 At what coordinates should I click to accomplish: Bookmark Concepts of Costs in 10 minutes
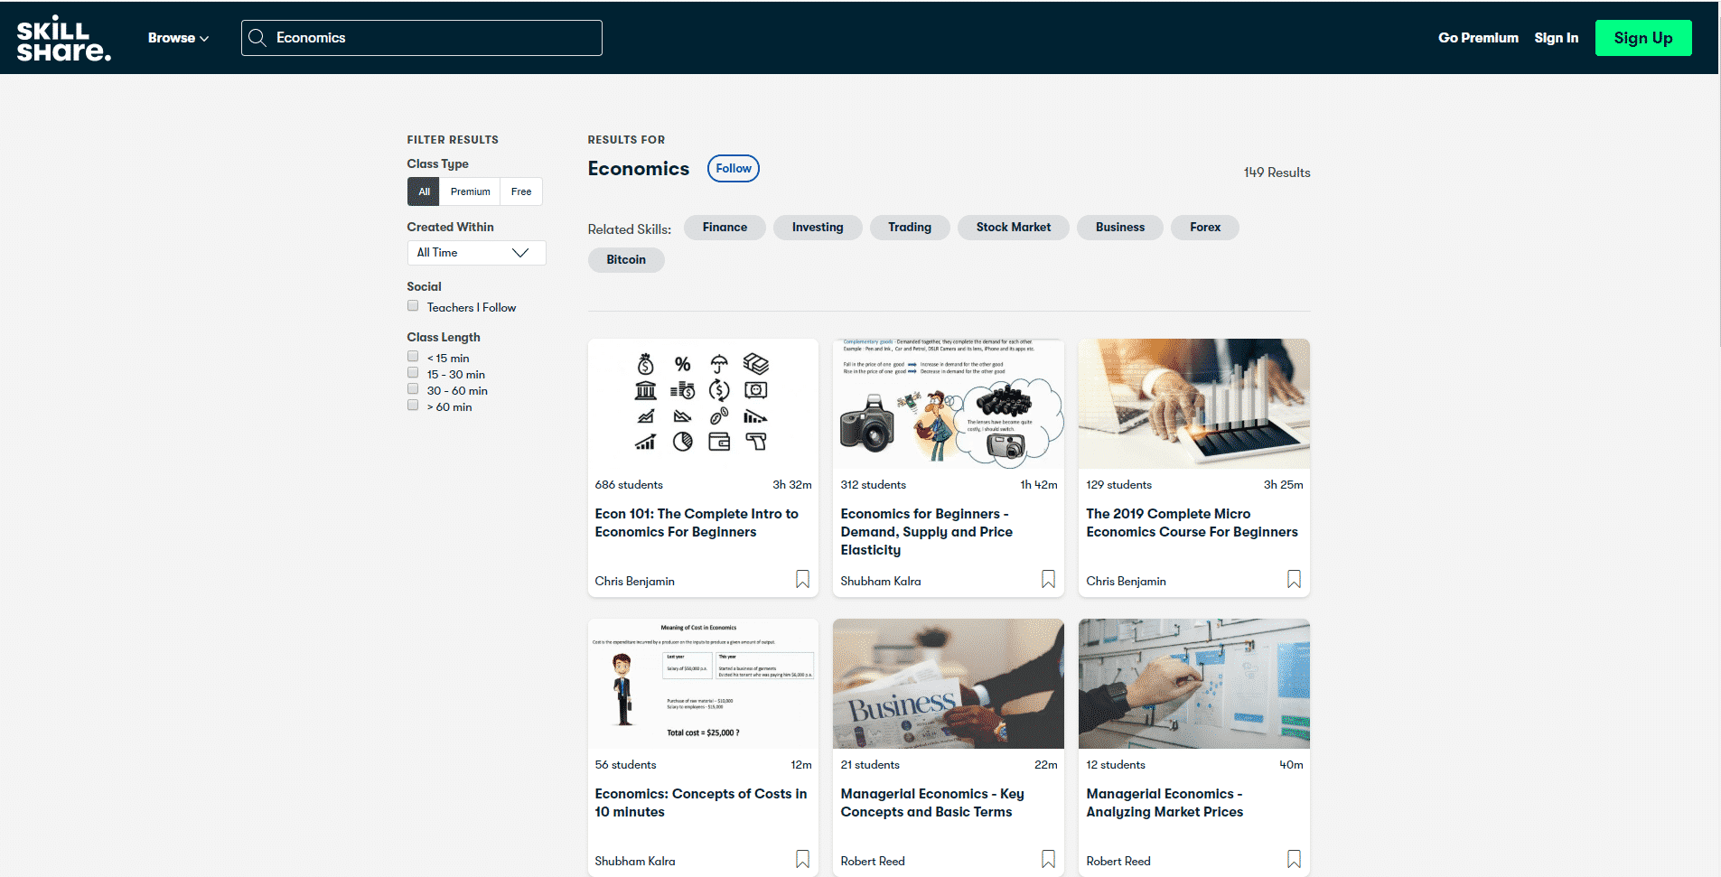click(x=802, y=859)
